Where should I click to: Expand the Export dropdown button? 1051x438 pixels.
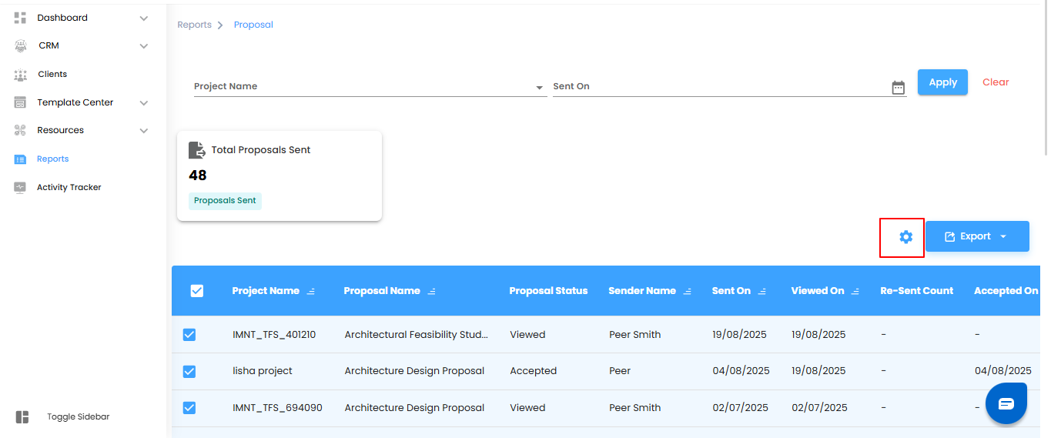click(x=1003, y=236)
